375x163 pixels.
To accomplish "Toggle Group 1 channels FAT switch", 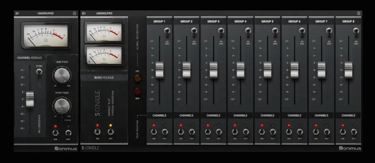I will pos(165,132).
